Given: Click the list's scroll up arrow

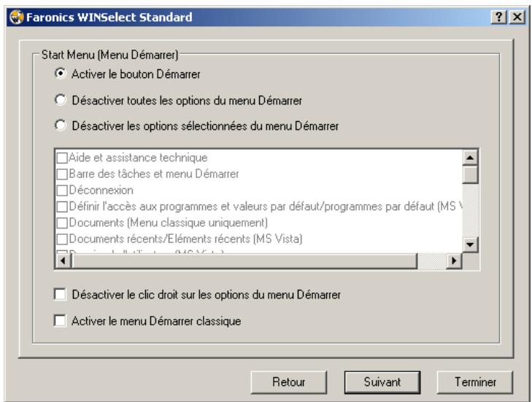Looking at the screenshot, I should point(470,158).
